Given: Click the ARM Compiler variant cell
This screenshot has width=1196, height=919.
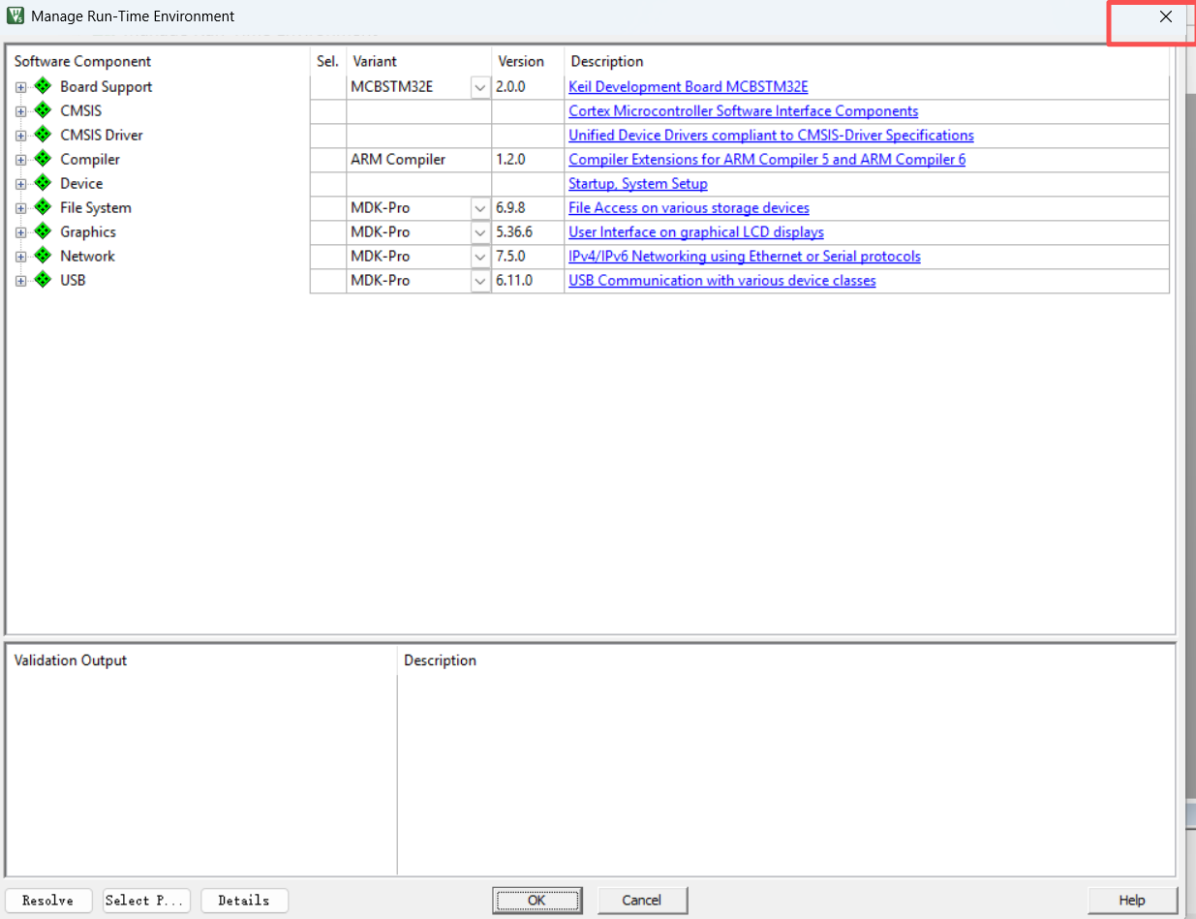Looking at the screenshot, I should click(x=418, y=160).
